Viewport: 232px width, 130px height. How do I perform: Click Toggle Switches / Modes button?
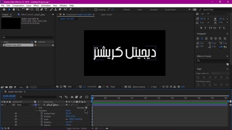click(x=76, y=129)
